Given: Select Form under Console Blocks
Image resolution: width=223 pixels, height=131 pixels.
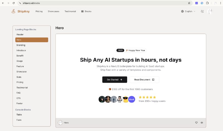Looking at the screenshot, I should point(32,120).
